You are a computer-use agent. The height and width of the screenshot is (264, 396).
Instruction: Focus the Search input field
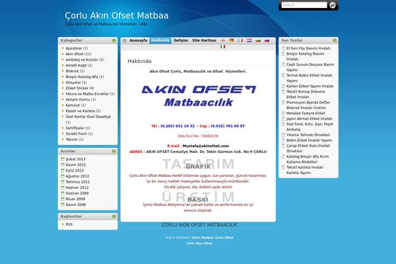point(304,5)
